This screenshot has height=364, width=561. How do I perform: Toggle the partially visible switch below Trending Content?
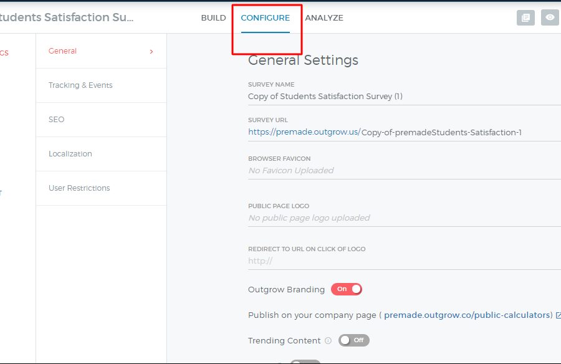tap(305, 362)
